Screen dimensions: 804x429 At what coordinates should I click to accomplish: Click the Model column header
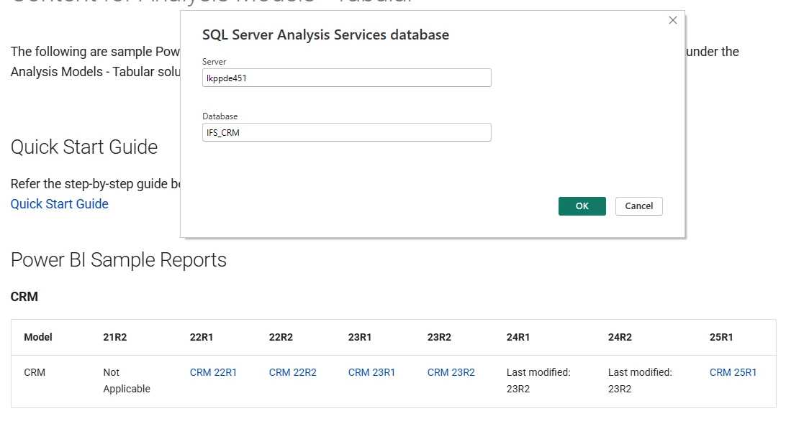[x=38, y=337]
